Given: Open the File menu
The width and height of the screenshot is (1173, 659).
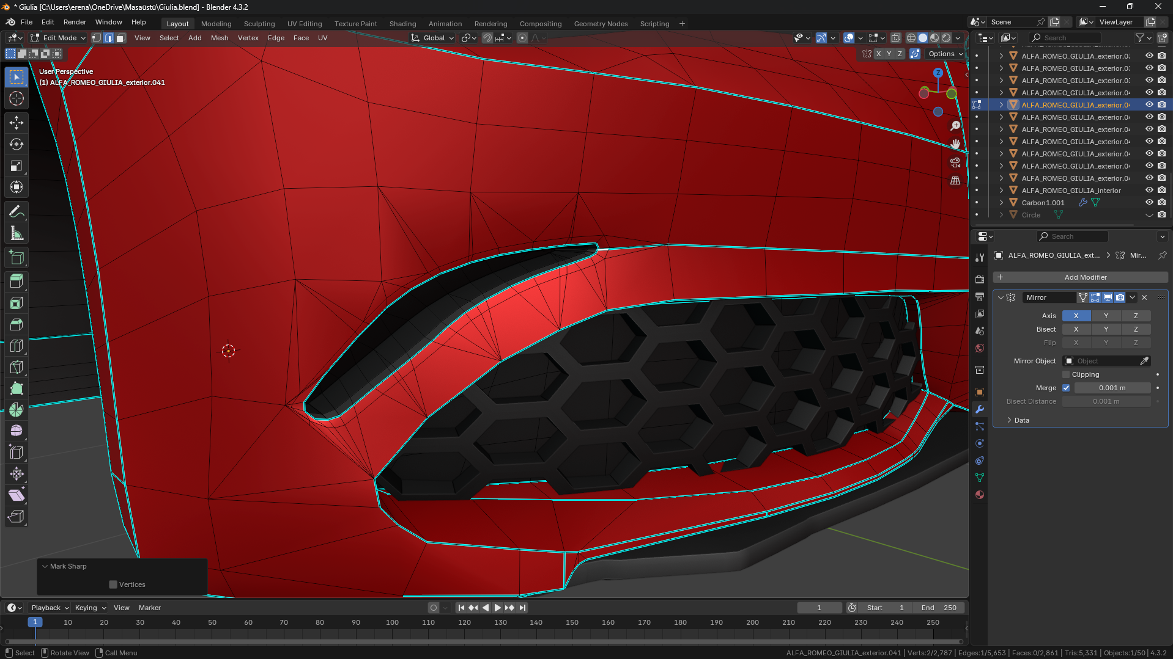Looking at the screenshot, I should pos(26,22).
